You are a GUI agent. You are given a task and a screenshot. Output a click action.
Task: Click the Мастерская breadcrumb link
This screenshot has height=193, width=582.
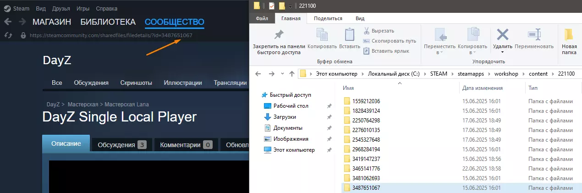coord(82,104)
